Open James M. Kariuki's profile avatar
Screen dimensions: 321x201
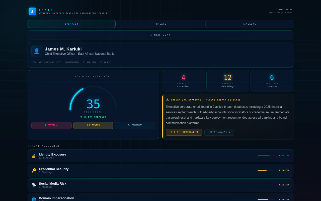coord(37,51)
